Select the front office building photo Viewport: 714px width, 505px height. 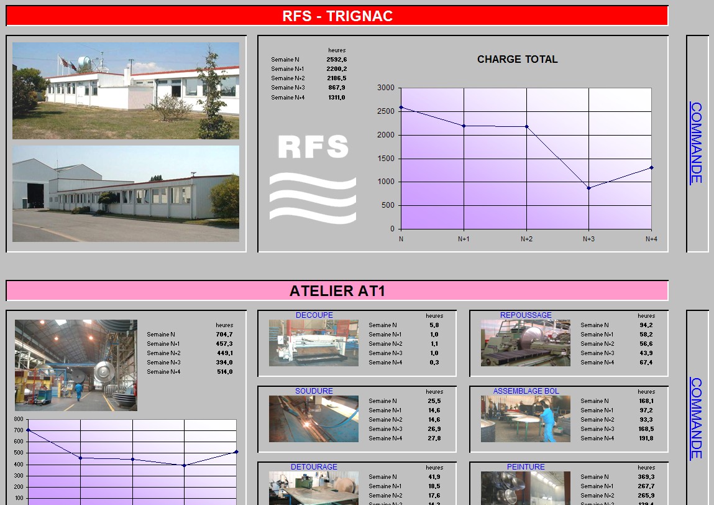pos(126,91)
